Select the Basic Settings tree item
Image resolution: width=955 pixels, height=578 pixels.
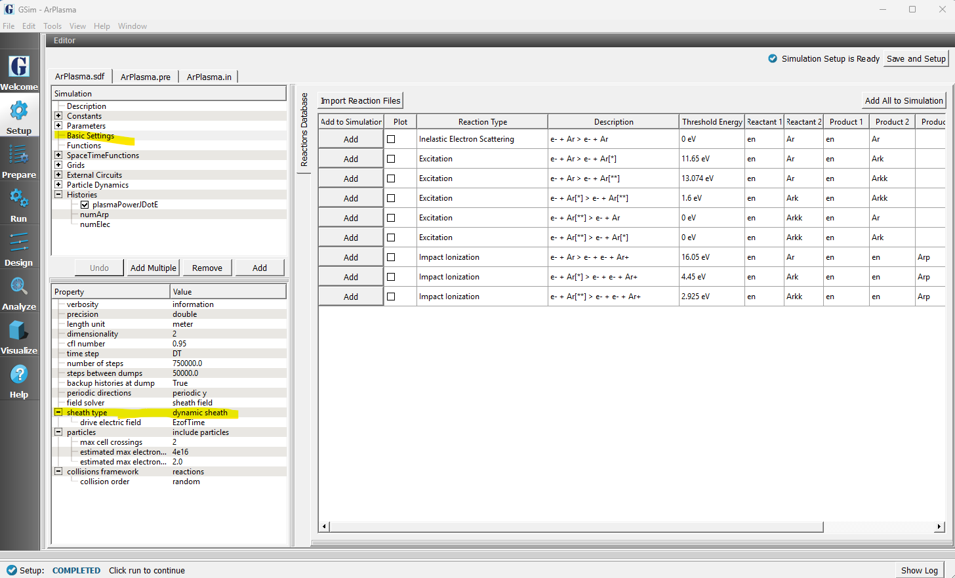pyautogui.click(x=91, y=136)
